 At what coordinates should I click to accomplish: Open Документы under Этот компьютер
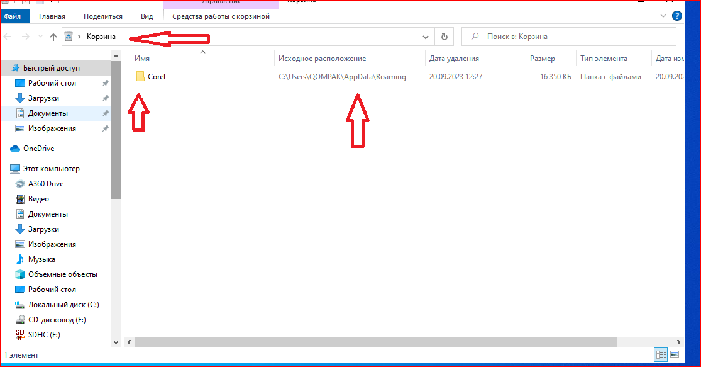tap(48, 214)
